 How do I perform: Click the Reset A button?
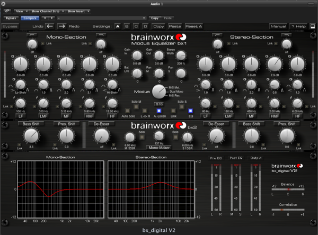pos(193,25)
